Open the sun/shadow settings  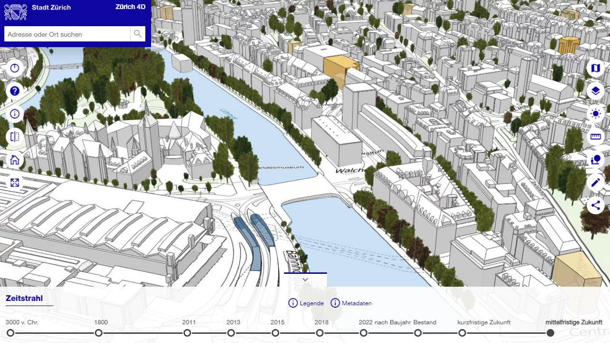pos(595,114)
